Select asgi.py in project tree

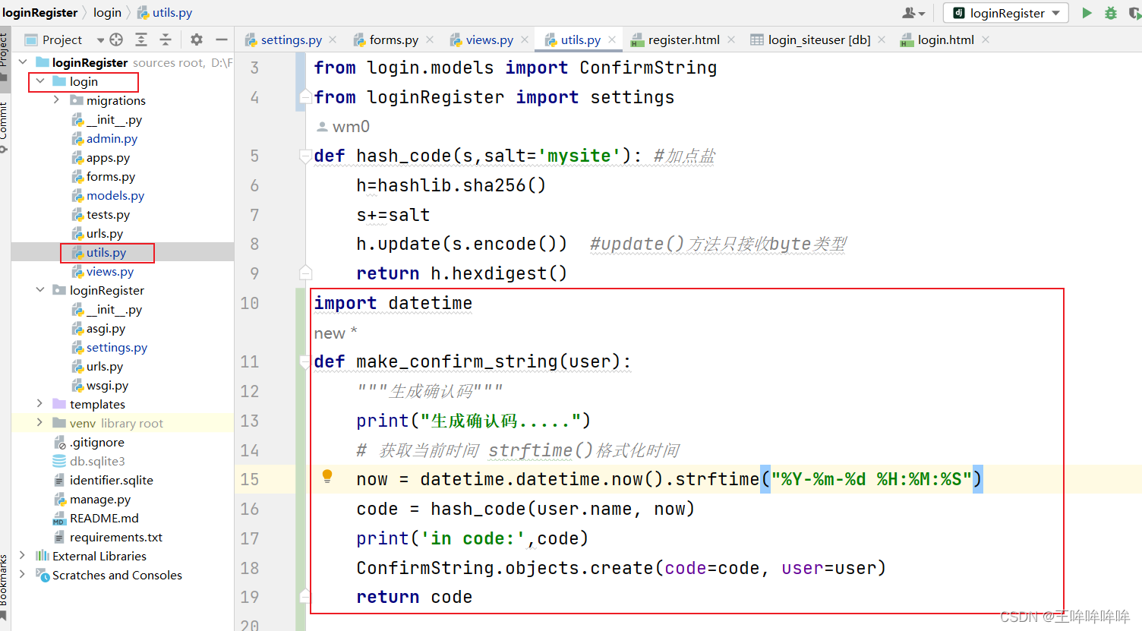click(x=106, y=328)
